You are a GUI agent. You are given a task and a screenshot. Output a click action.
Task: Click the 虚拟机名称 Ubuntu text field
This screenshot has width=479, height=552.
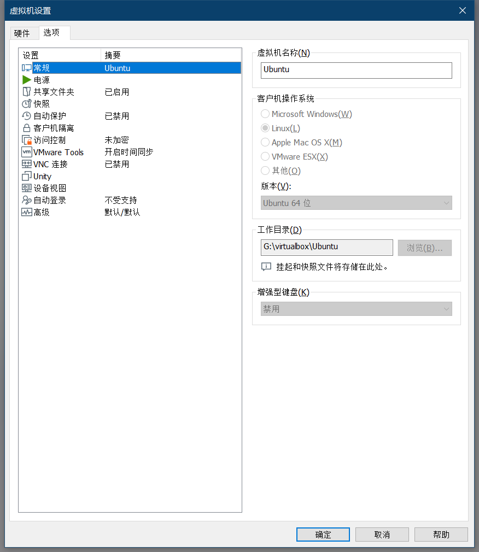pos(356,71)
